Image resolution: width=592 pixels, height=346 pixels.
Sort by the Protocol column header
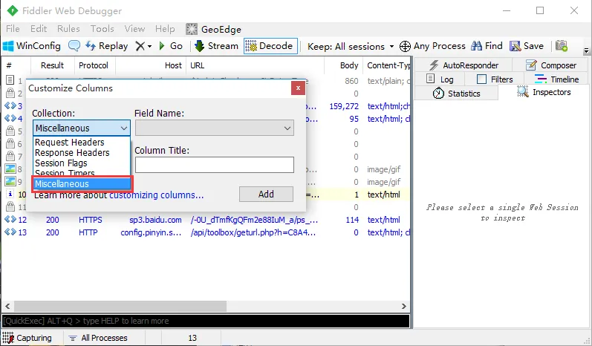coord(95,65)
